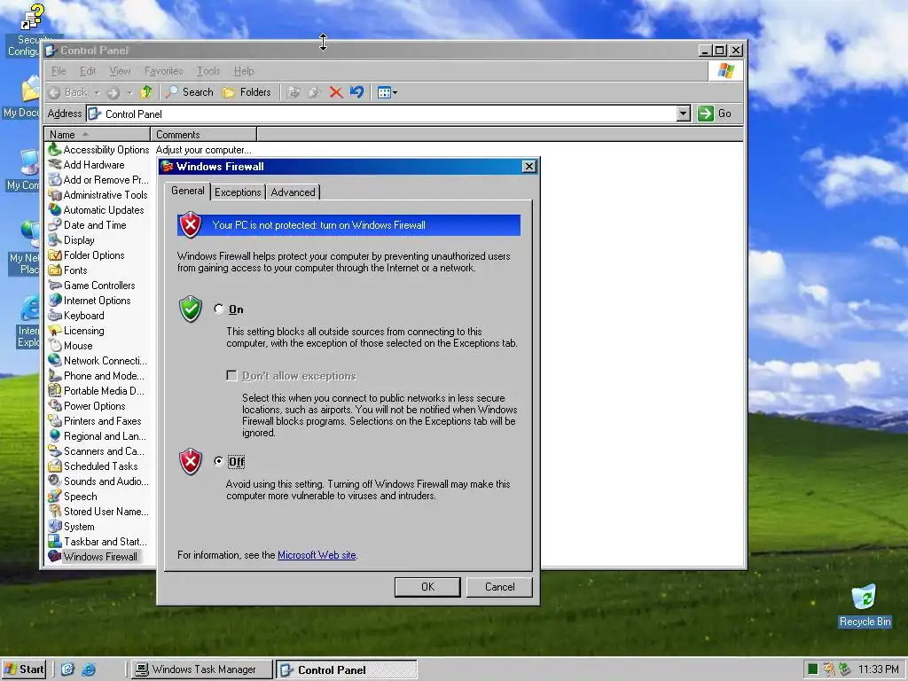Open the Favorites menu
Image resolution: width=908 pixels, height=681 pixels.
coord(163,71)
